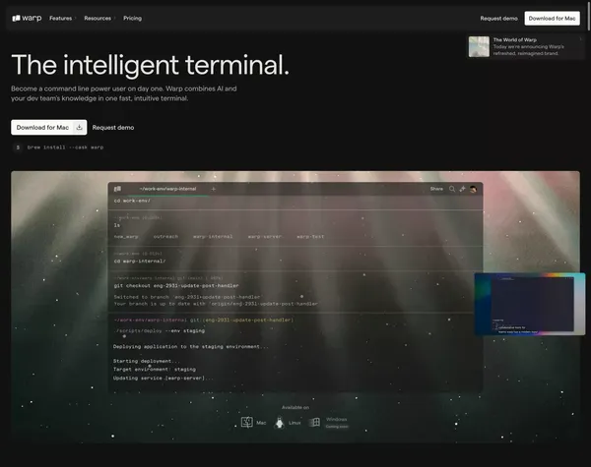Open the Pricing page
The width and height of the screenshot is (591, 467).
132,18
